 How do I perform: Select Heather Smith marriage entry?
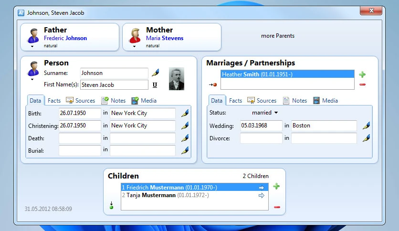(x=287, y=74)
